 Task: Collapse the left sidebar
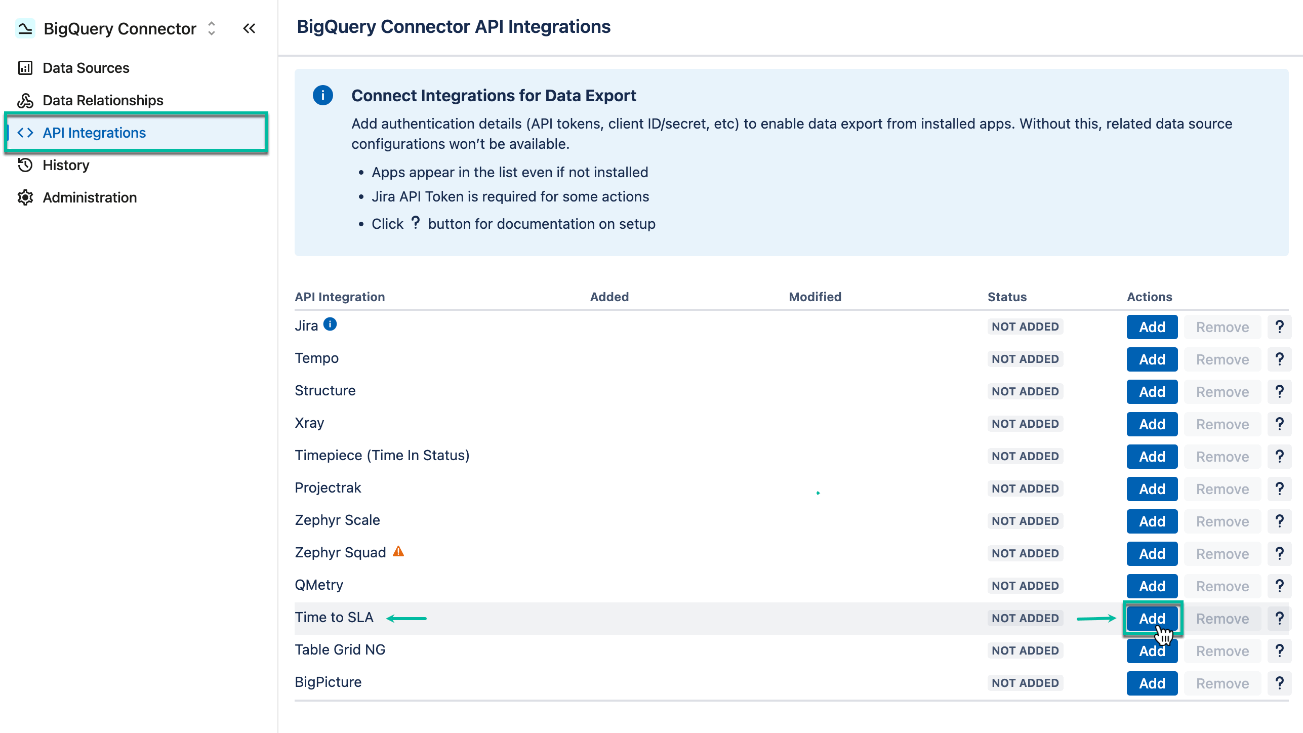249,28
